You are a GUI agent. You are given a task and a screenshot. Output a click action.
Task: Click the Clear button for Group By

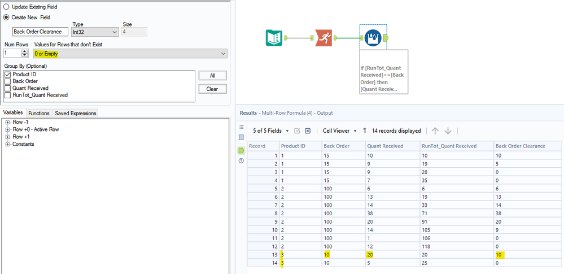tap(212, 89)
